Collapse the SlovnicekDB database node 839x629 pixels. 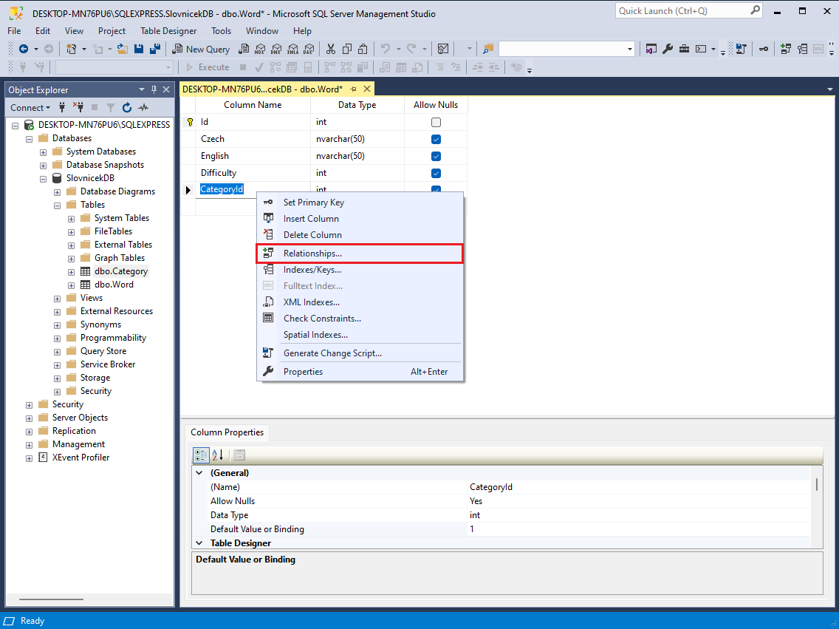click(x=44, y=178)
